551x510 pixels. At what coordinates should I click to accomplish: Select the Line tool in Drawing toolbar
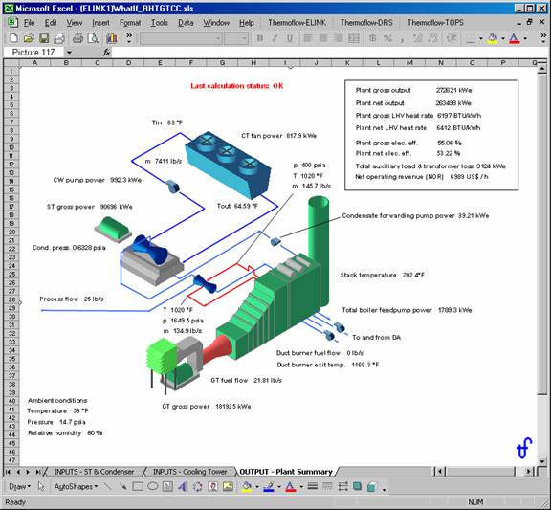(108, 486)
